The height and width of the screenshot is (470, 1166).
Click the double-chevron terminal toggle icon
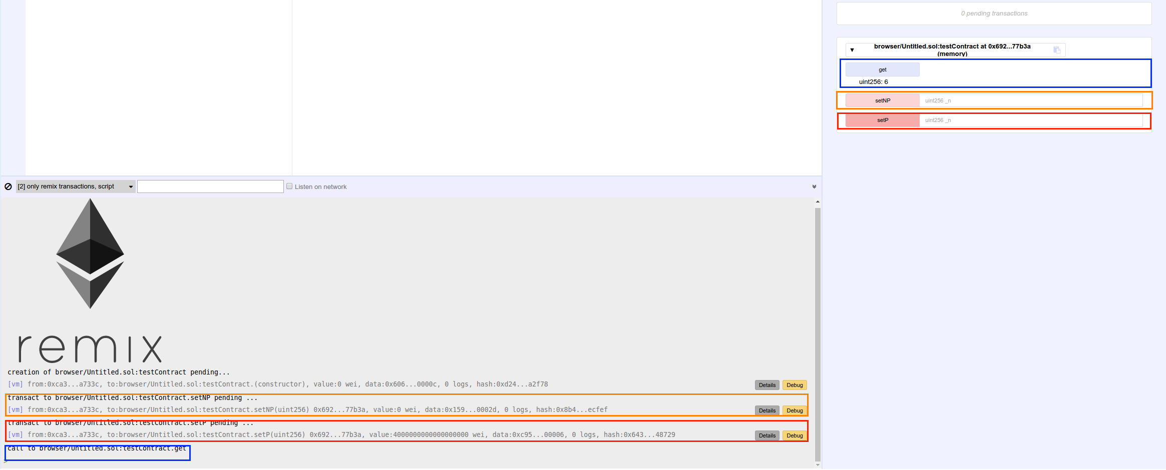pyautogui.click(x=814, y=186)
